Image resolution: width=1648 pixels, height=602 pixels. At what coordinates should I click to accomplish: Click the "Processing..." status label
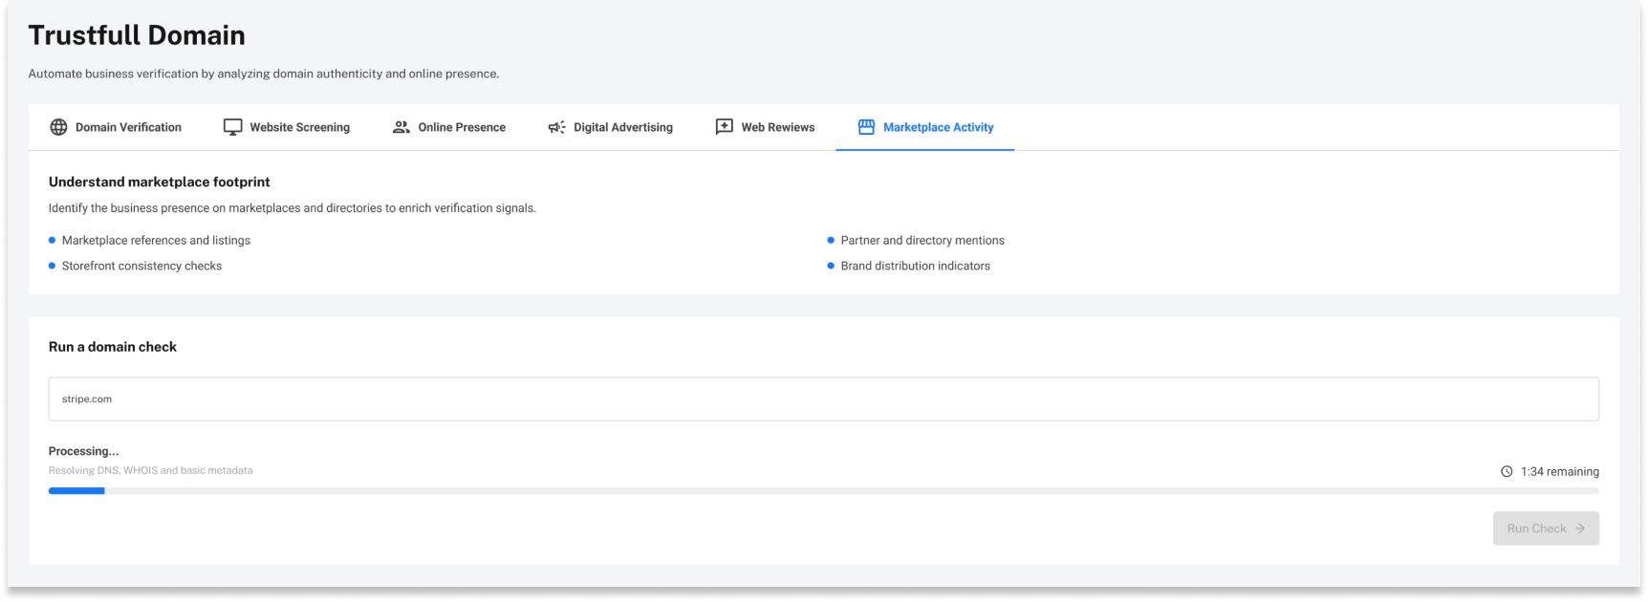[84, 451]
